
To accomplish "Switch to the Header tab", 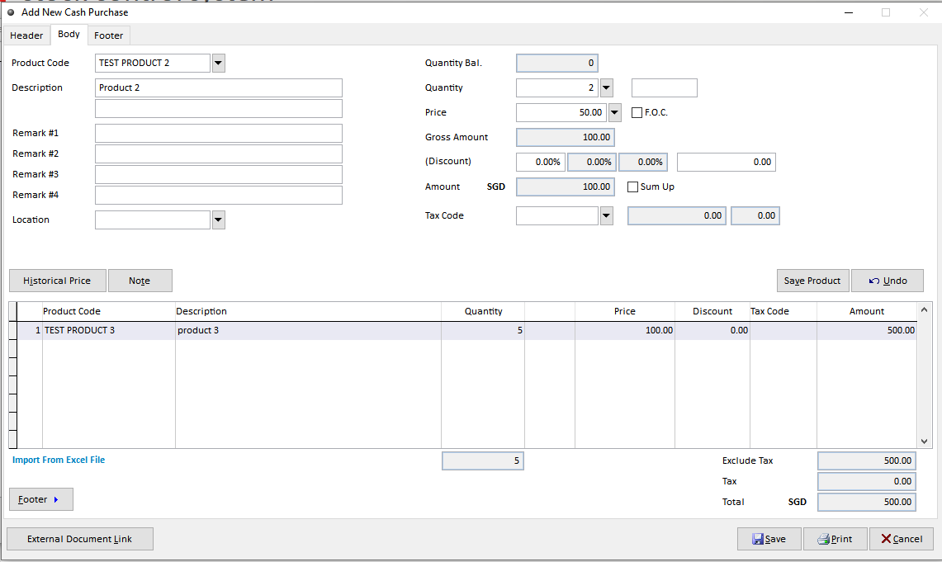I will (26, 35).
